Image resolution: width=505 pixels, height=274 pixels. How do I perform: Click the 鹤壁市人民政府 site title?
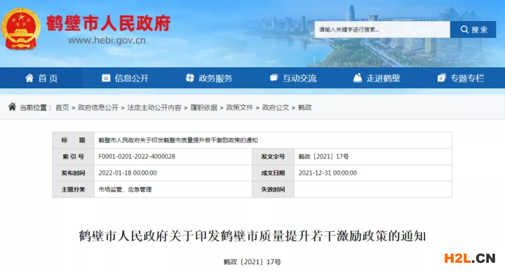pos(108,23)
